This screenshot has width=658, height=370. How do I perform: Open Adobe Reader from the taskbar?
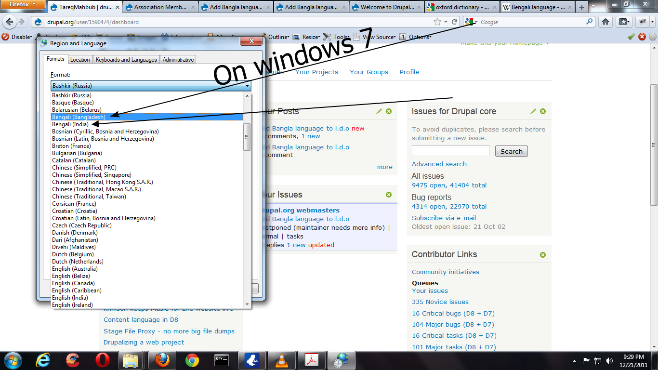point(312,360)
